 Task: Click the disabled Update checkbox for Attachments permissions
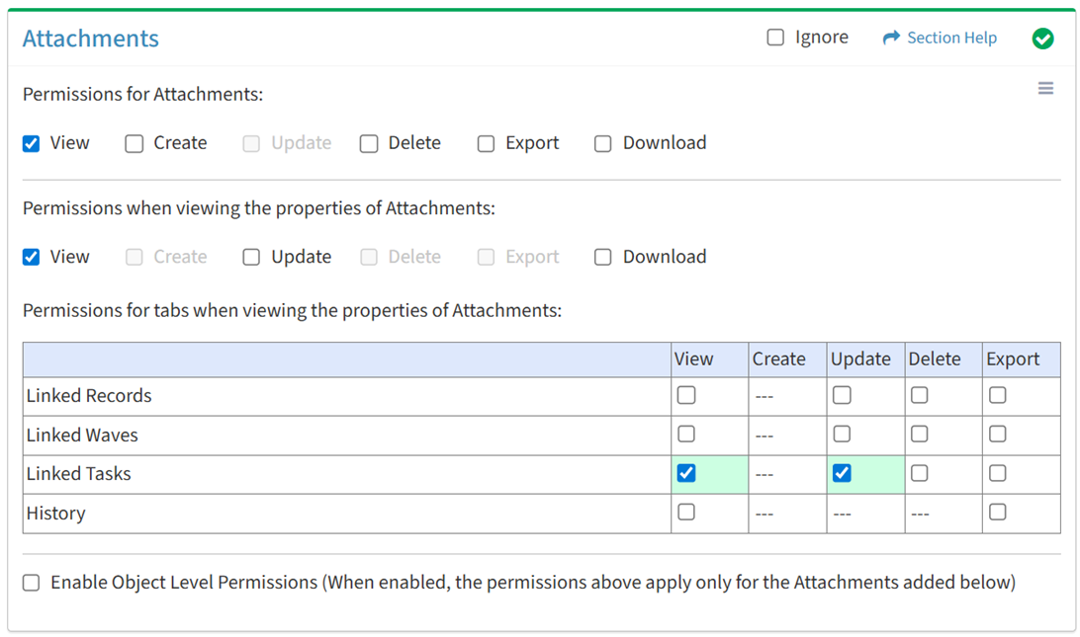coord(251,143)
